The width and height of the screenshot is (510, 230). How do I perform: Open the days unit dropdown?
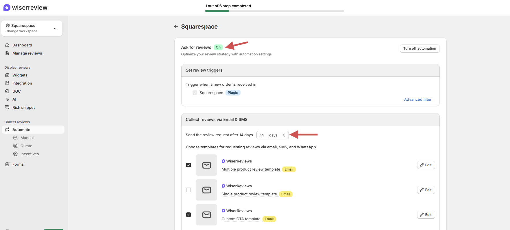click(277, 135)
